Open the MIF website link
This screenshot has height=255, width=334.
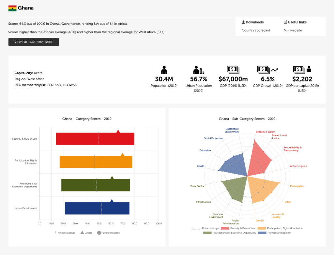click(293, 30)
